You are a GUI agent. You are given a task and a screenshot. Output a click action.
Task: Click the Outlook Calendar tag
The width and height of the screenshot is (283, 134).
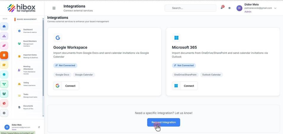coord(211,75)
